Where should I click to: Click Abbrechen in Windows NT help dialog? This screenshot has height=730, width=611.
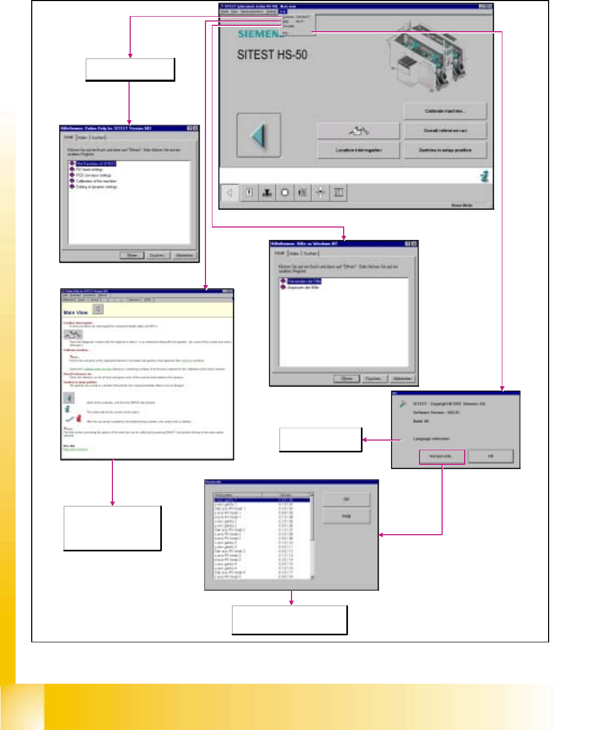click(x=402, y=379)
